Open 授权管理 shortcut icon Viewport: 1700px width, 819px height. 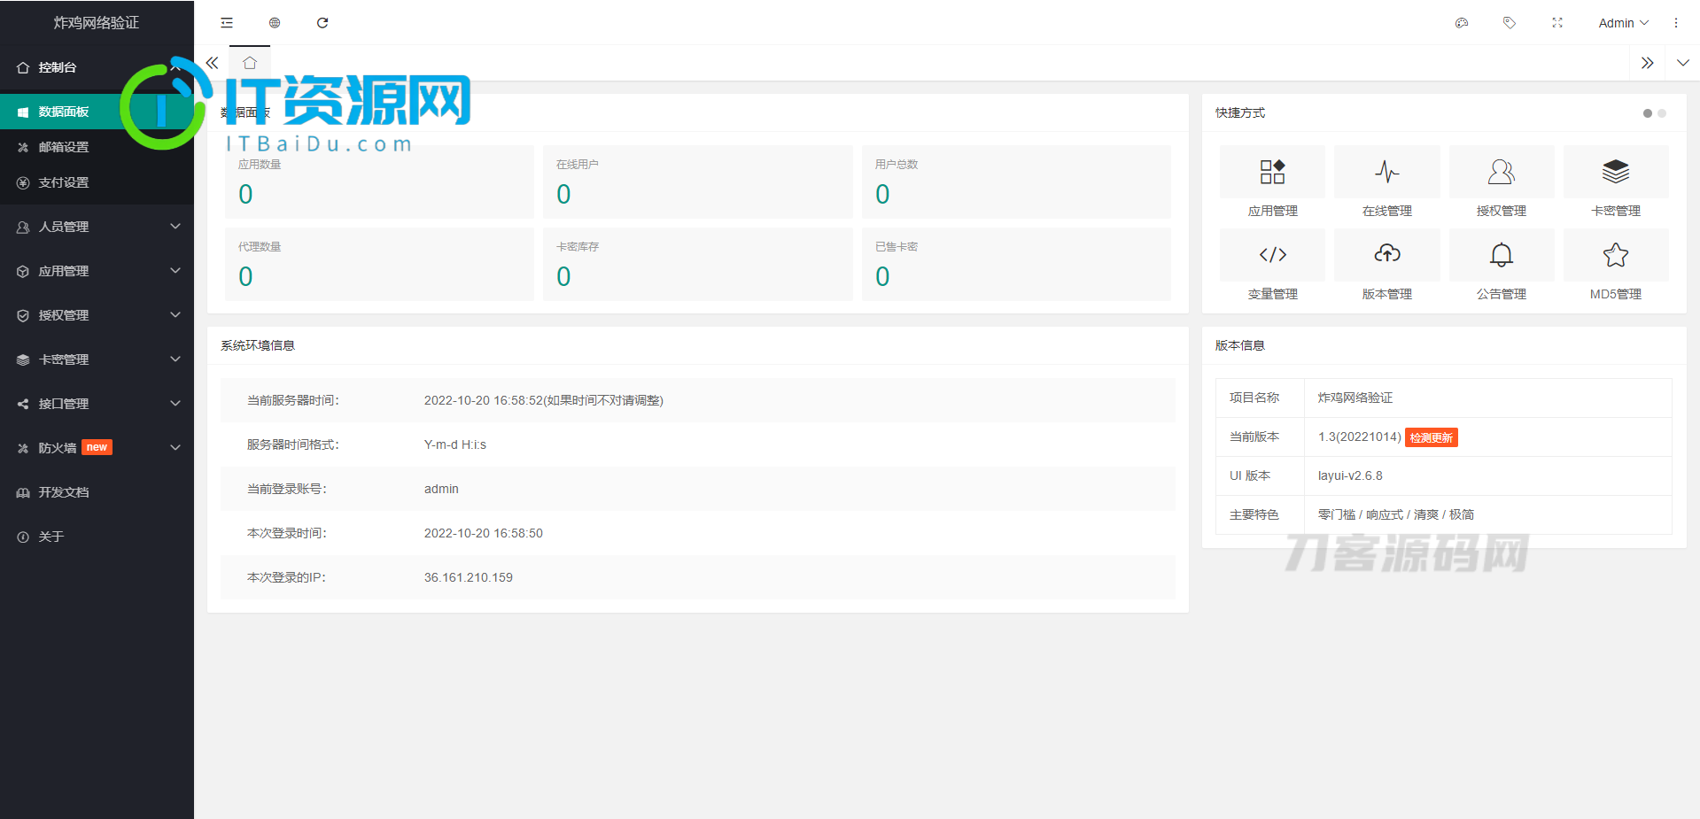[x=1502, y=172]
